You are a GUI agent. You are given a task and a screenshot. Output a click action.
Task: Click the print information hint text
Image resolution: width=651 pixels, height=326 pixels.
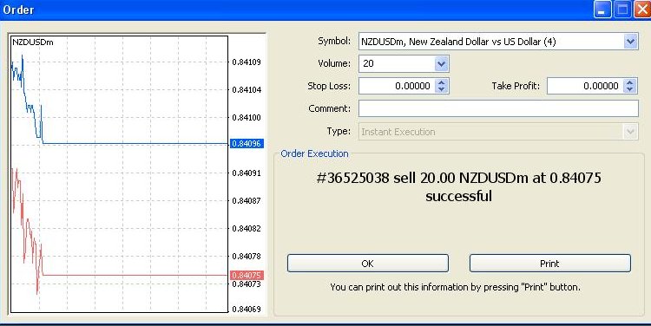[x=455, y=287]
